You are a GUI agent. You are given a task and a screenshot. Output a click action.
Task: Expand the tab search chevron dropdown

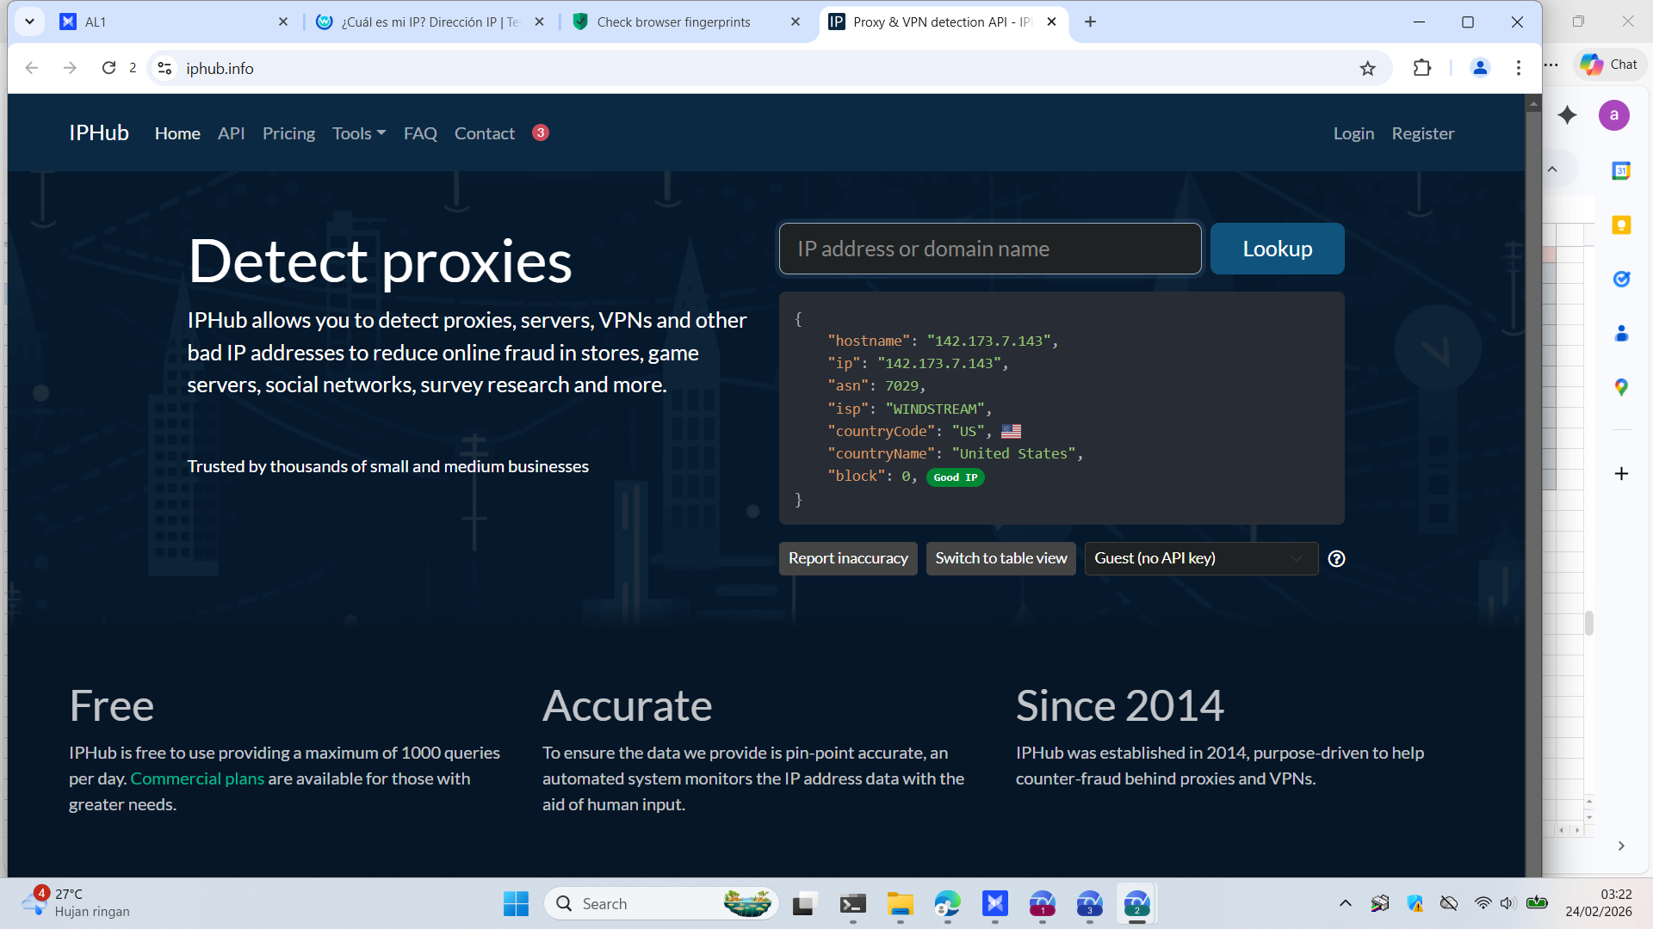tap(29, 22)
